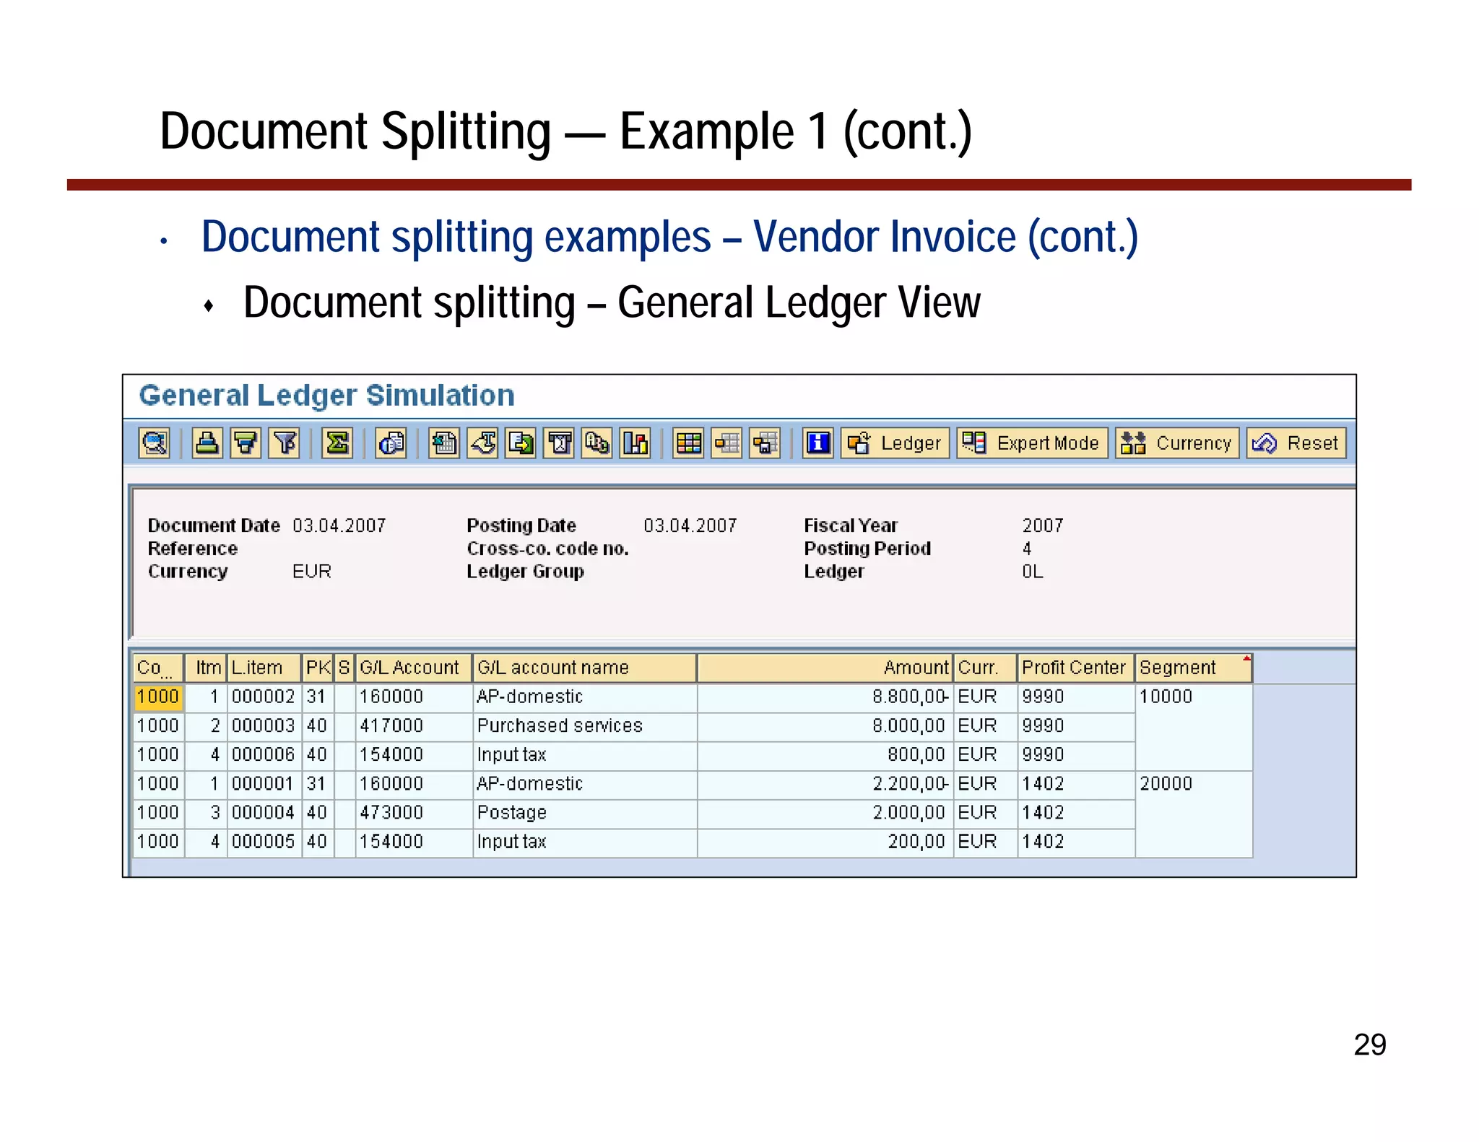Click the Sigma total icon
The image size is (1479, 1142).
337,443
